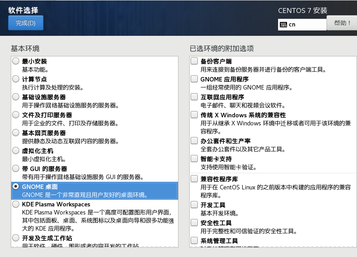Click 用于企业的文件、打印及存储服务器。 description
Viewport: 357px width, 257px height.
pyautogui.click(x=70, y=124)
